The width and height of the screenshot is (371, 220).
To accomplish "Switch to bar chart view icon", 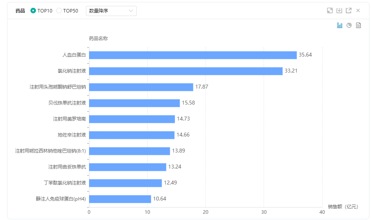I will tap(339, 25).
